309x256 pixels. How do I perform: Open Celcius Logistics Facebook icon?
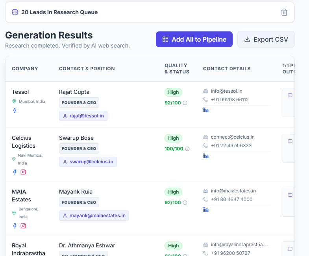[15, 172]
